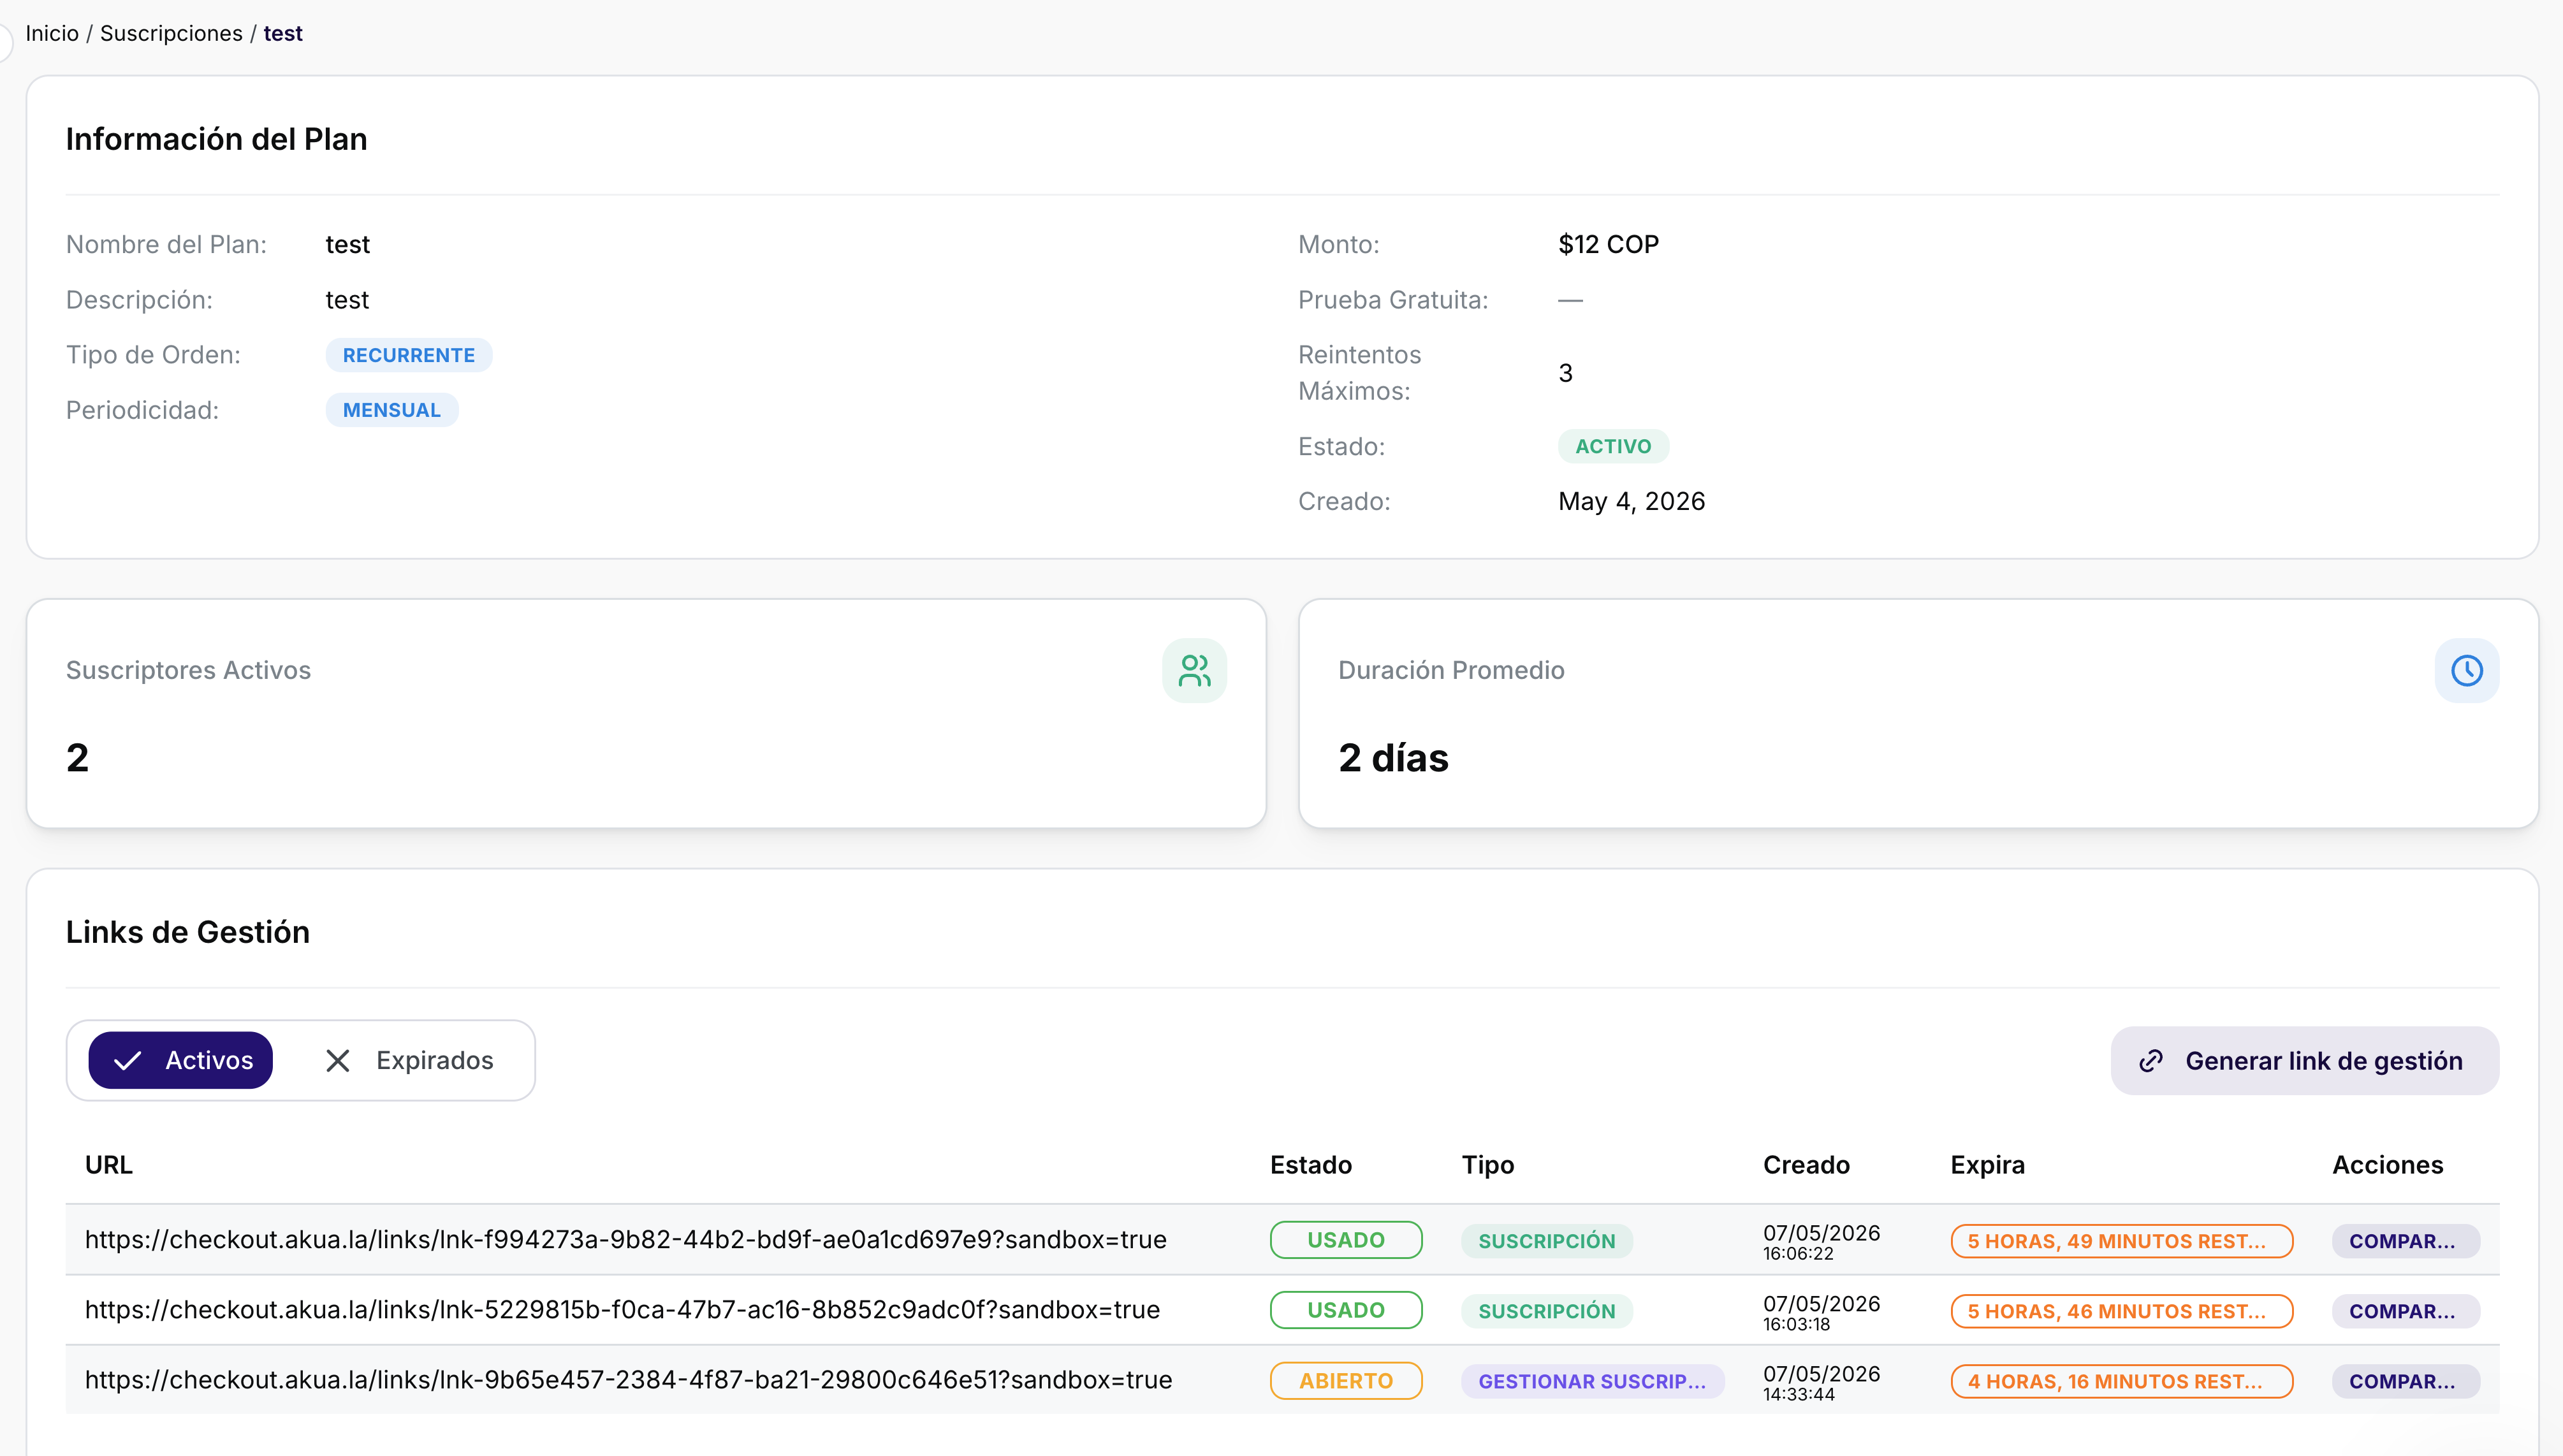The width and height of the screenshot is (2563, 1456).
Task: Click the $12 COP amount value
Action: (x=1608, y=244)
